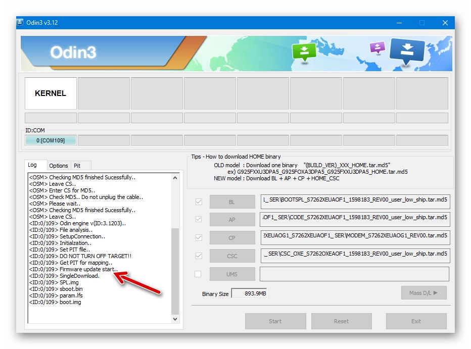The image size is (471, 349).
Task: Toggle the CP checkbox
Action: point(199,238)
